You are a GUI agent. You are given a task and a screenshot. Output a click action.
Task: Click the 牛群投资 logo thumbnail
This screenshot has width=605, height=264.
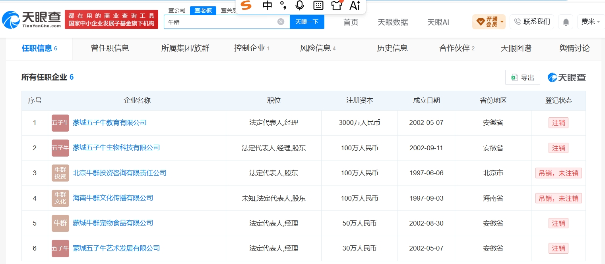(x=60, y=173)
